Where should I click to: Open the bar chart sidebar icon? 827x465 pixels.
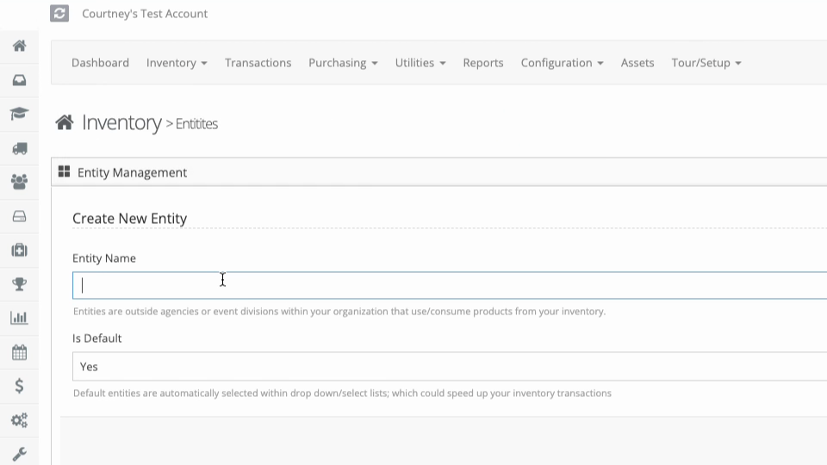20,318
